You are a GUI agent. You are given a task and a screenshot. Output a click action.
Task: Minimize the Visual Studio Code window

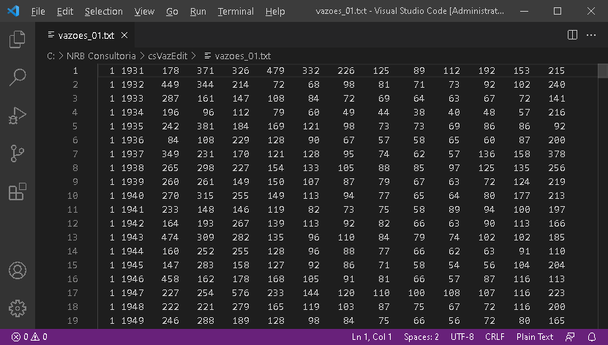(524, 11)
